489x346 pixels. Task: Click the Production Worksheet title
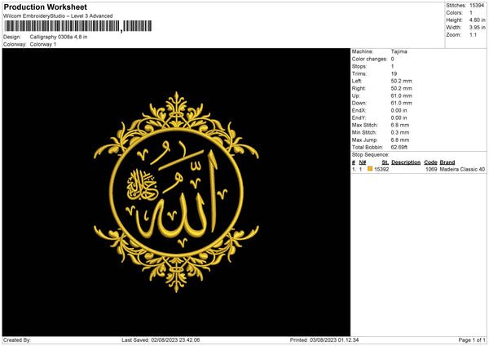tap(45, 7)
